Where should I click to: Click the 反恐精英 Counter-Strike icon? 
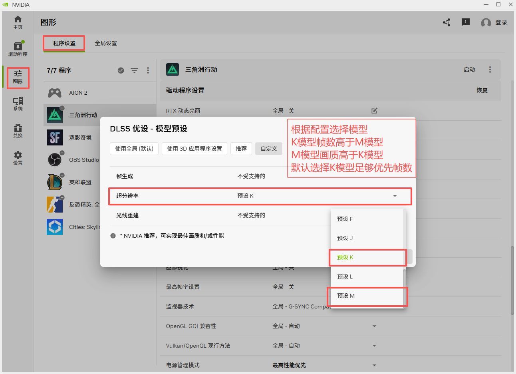[x=55, y=205]
